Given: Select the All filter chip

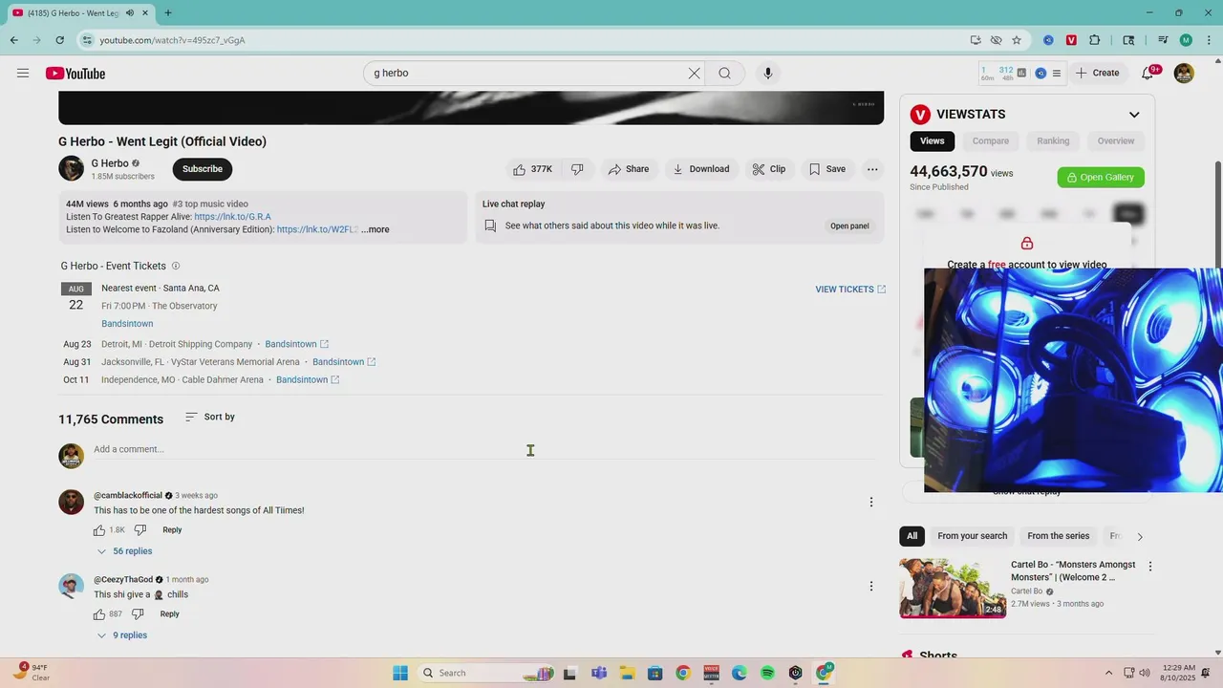Looking at the screenshot, I should (x=912, y=536).
